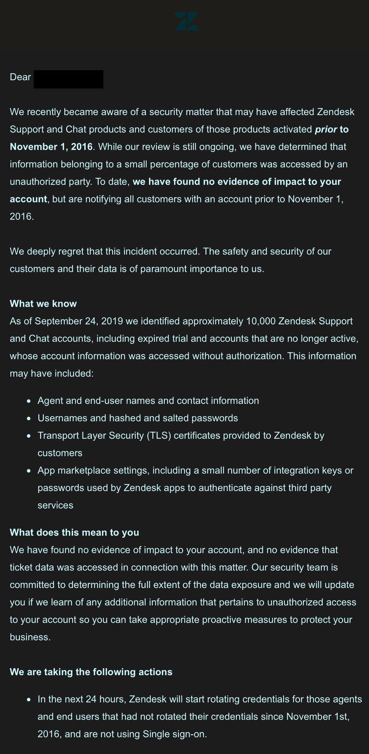Click the "What we know" heading
Screen dimensions: 369x754
[43, 304]
